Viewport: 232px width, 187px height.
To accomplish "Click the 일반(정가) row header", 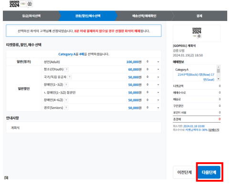I will pos(24,62).
